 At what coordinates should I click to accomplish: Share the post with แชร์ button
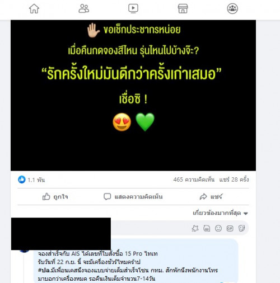tap(211, 197)
